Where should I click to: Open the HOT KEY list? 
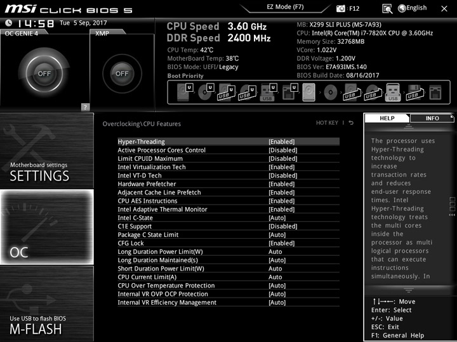(327, 123)
